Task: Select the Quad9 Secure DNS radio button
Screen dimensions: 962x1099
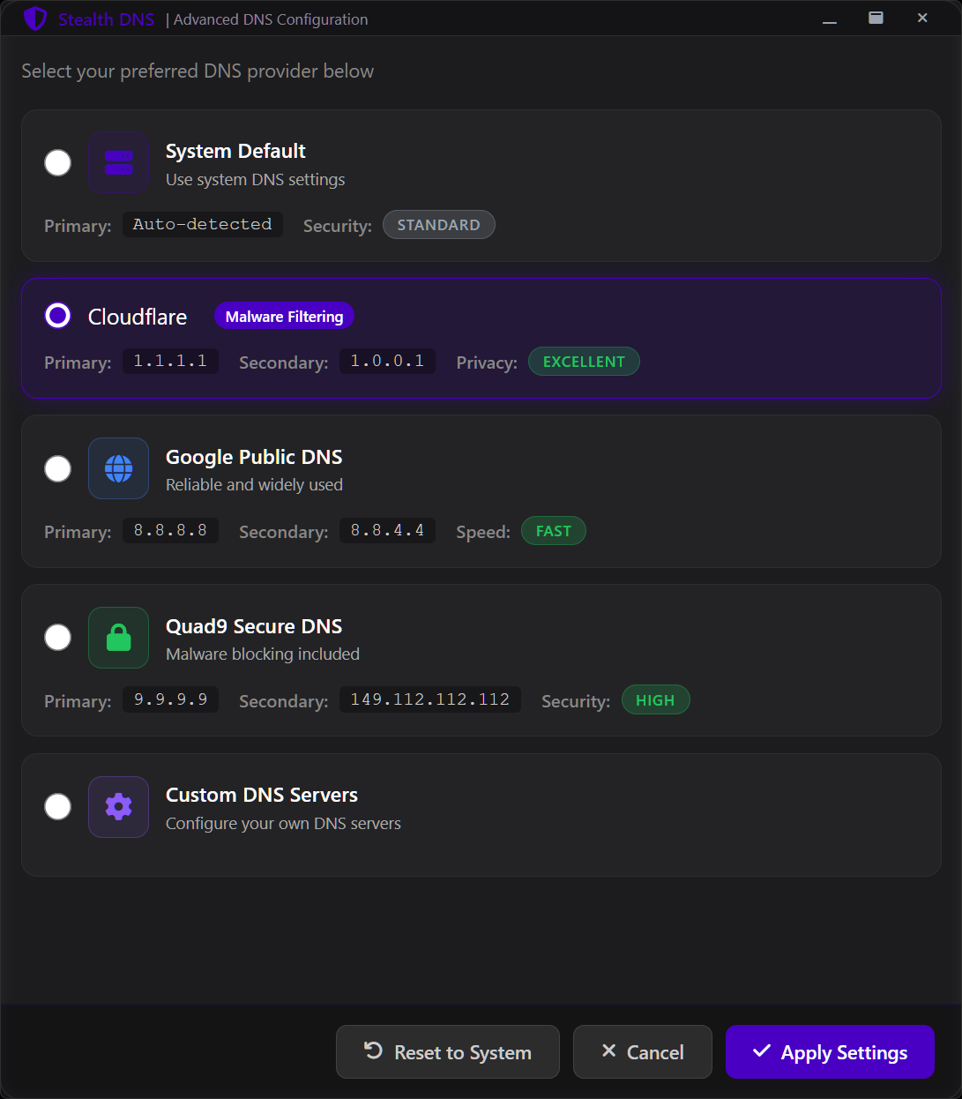Action: coord(57,637)
